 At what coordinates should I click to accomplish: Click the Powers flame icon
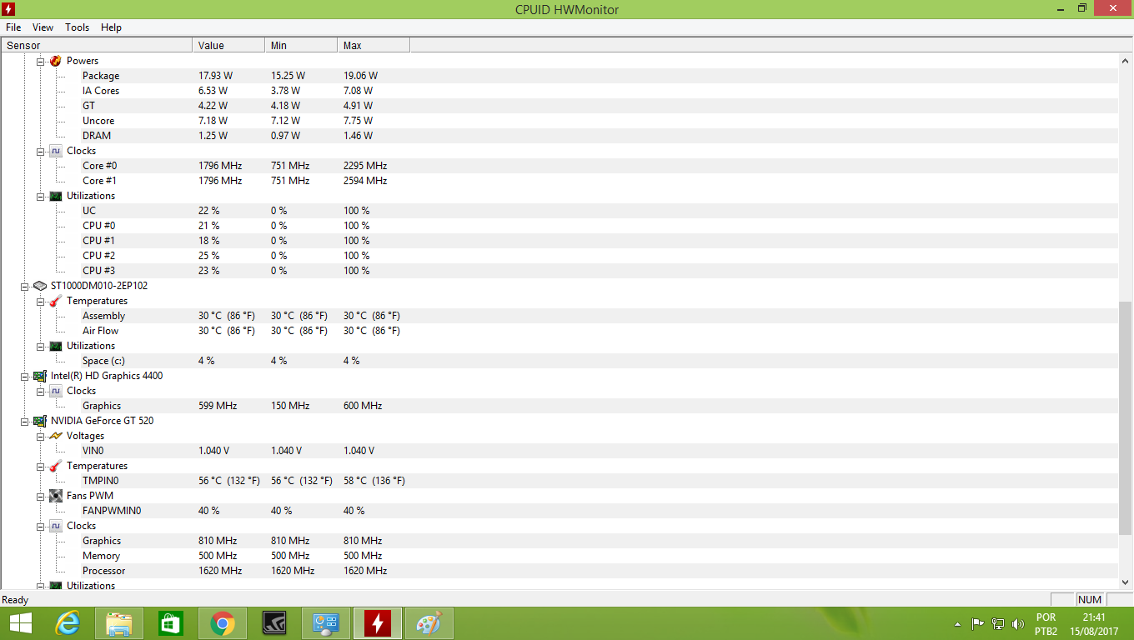[55, 61]
